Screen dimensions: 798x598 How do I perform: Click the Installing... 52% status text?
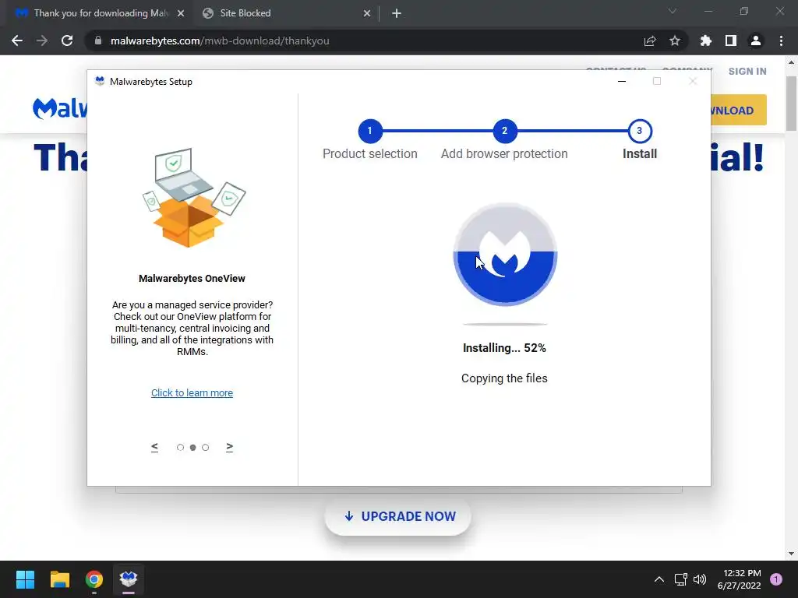pos(504,348)
